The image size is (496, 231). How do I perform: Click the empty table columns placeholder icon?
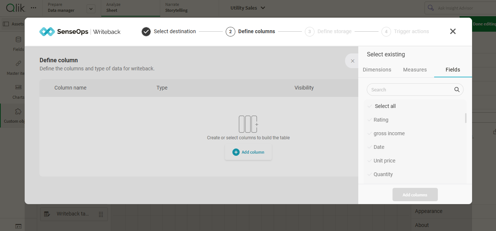click(249, 124)
